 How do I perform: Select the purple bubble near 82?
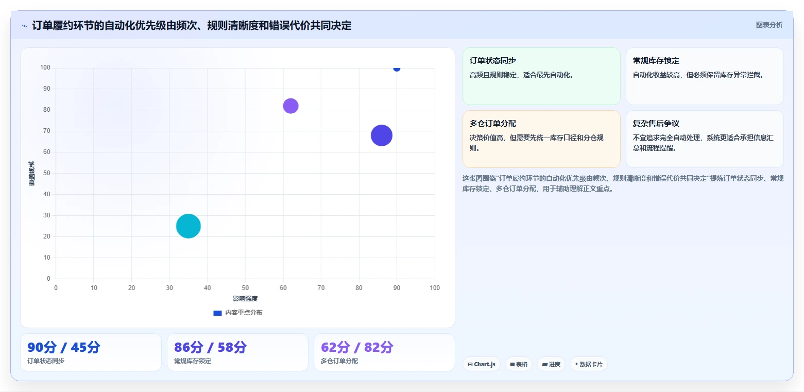(290, 106)
